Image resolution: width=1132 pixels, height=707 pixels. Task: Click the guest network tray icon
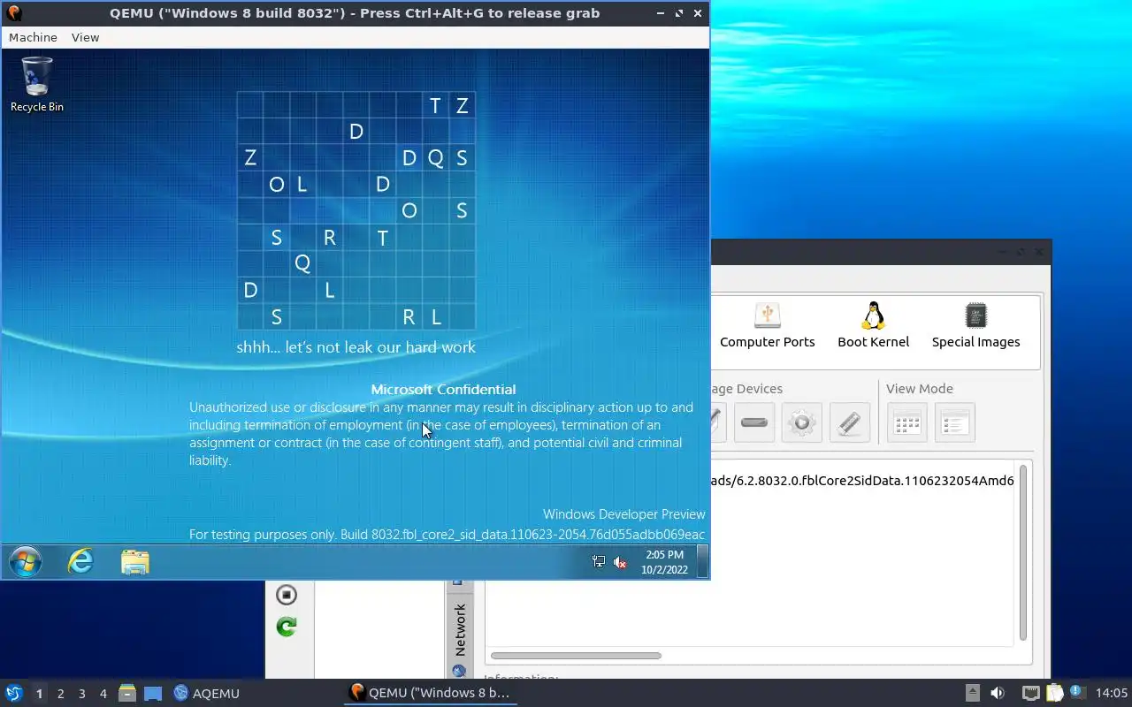(599, 562)
